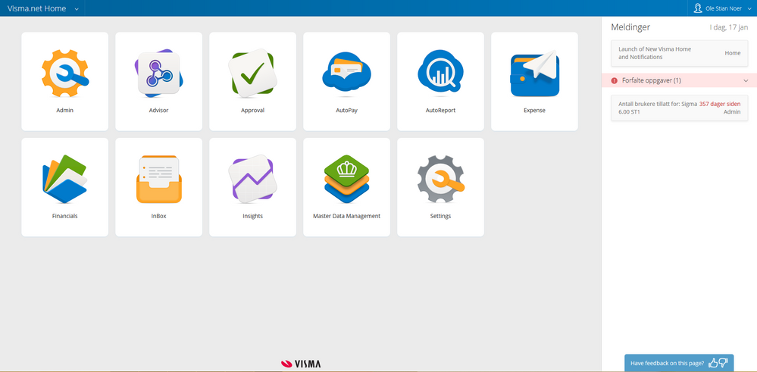
Task: Open Master Data Management crown icon
Action: click(346, 179)
